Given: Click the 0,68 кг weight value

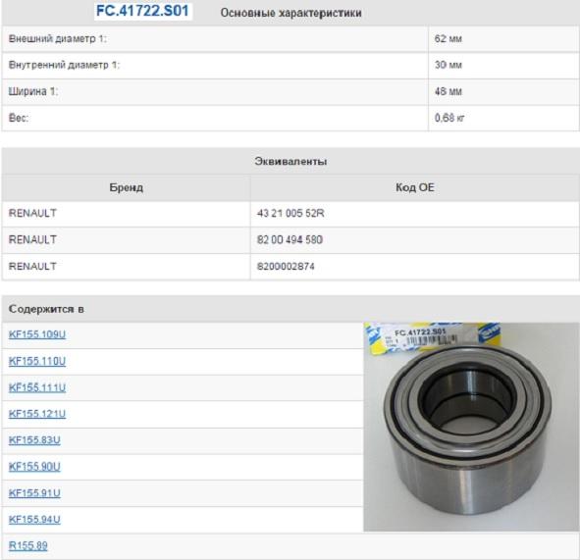Looking at the screenshot, I should coord(449,118).
